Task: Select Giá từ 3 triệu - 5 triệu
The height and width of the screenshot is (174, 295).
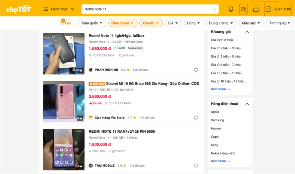Action: (x=226, y=56)
